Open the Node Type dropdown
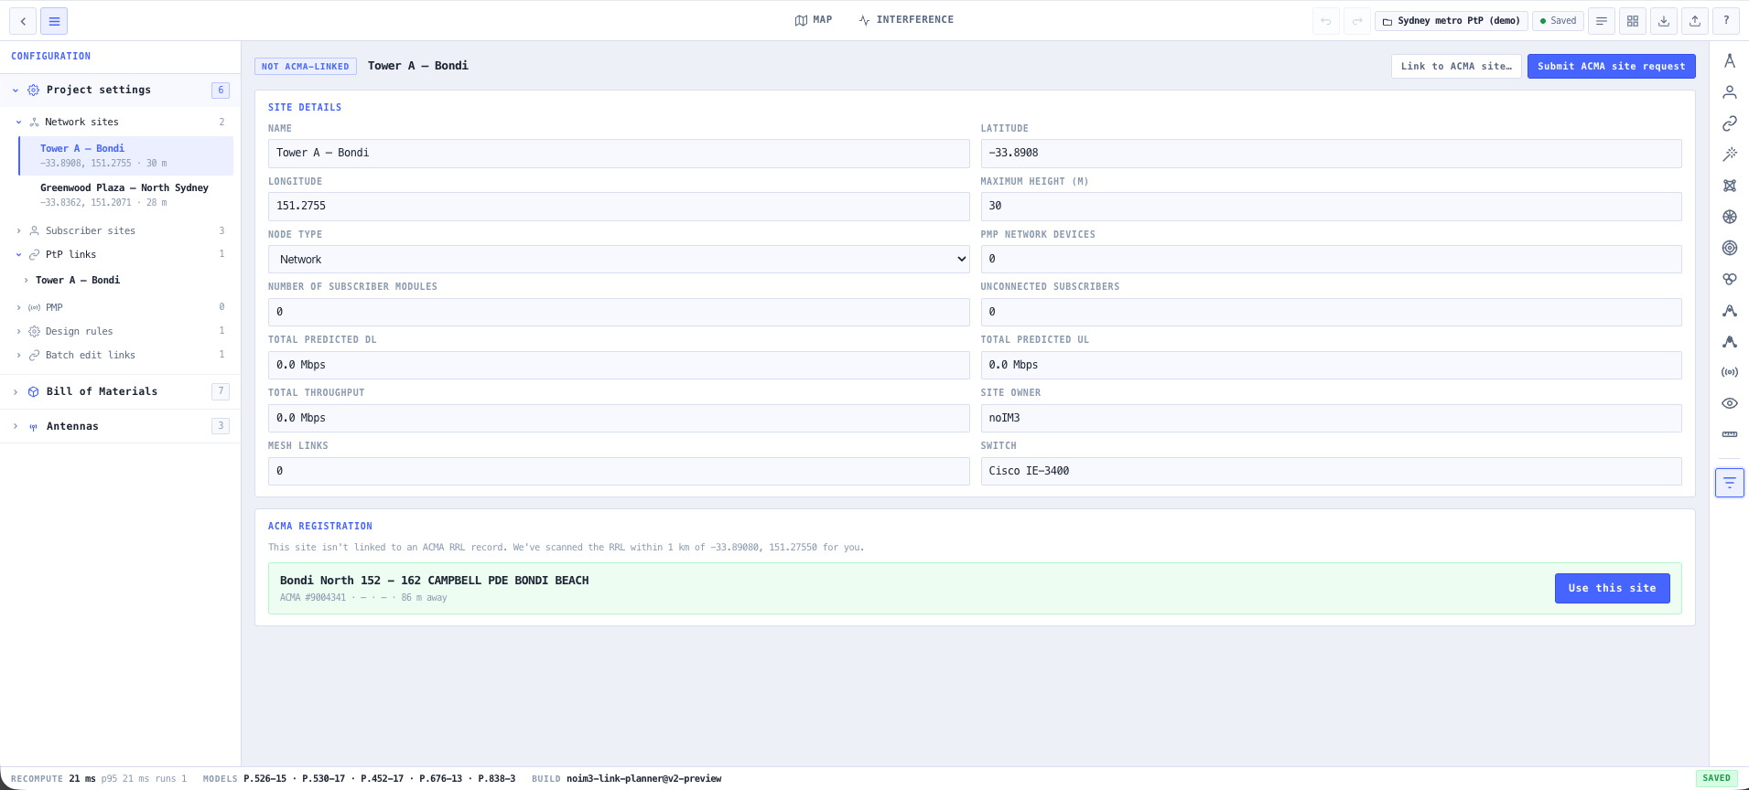1749x790 pixels. (x=619, y=259)
